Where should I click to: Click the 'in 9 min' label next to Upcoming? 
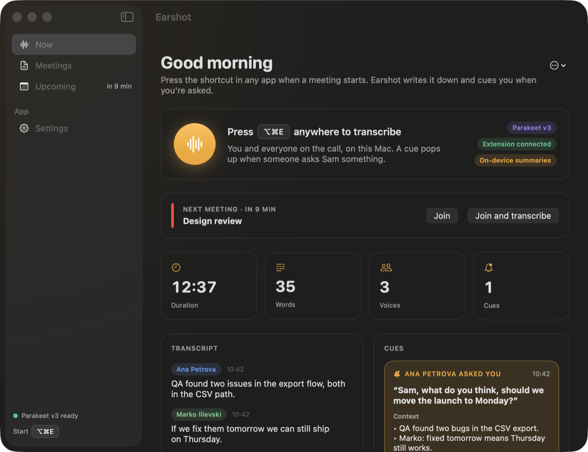click(119, 86)
